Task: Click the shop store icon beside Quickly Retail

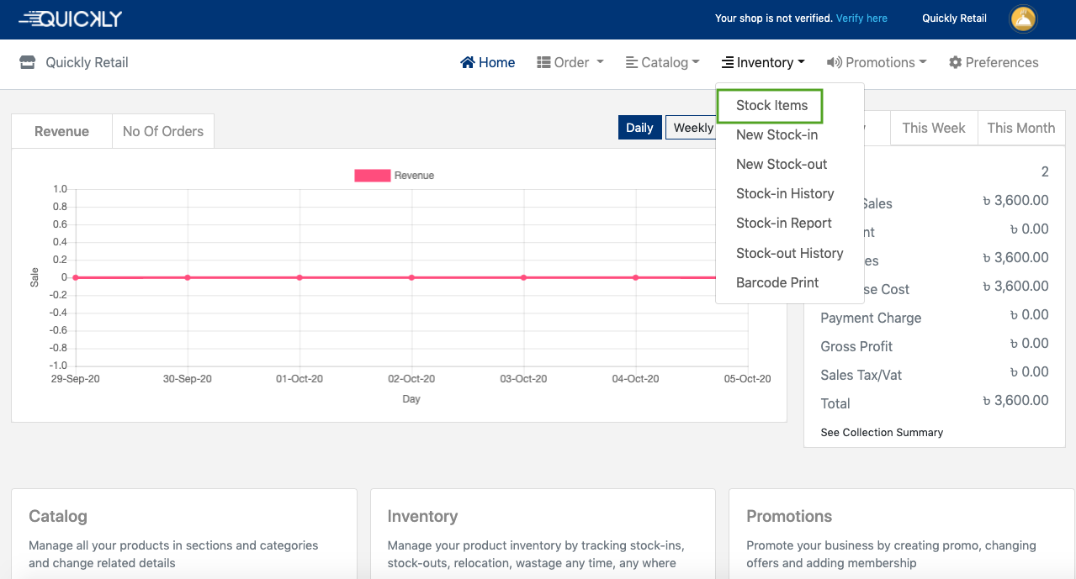Action: (x=28, y=63)
